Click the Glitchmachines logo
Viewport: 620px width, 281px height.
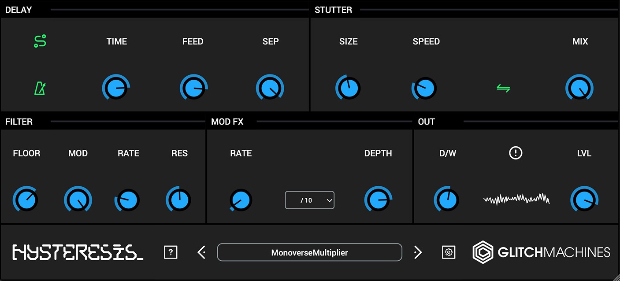542,252
